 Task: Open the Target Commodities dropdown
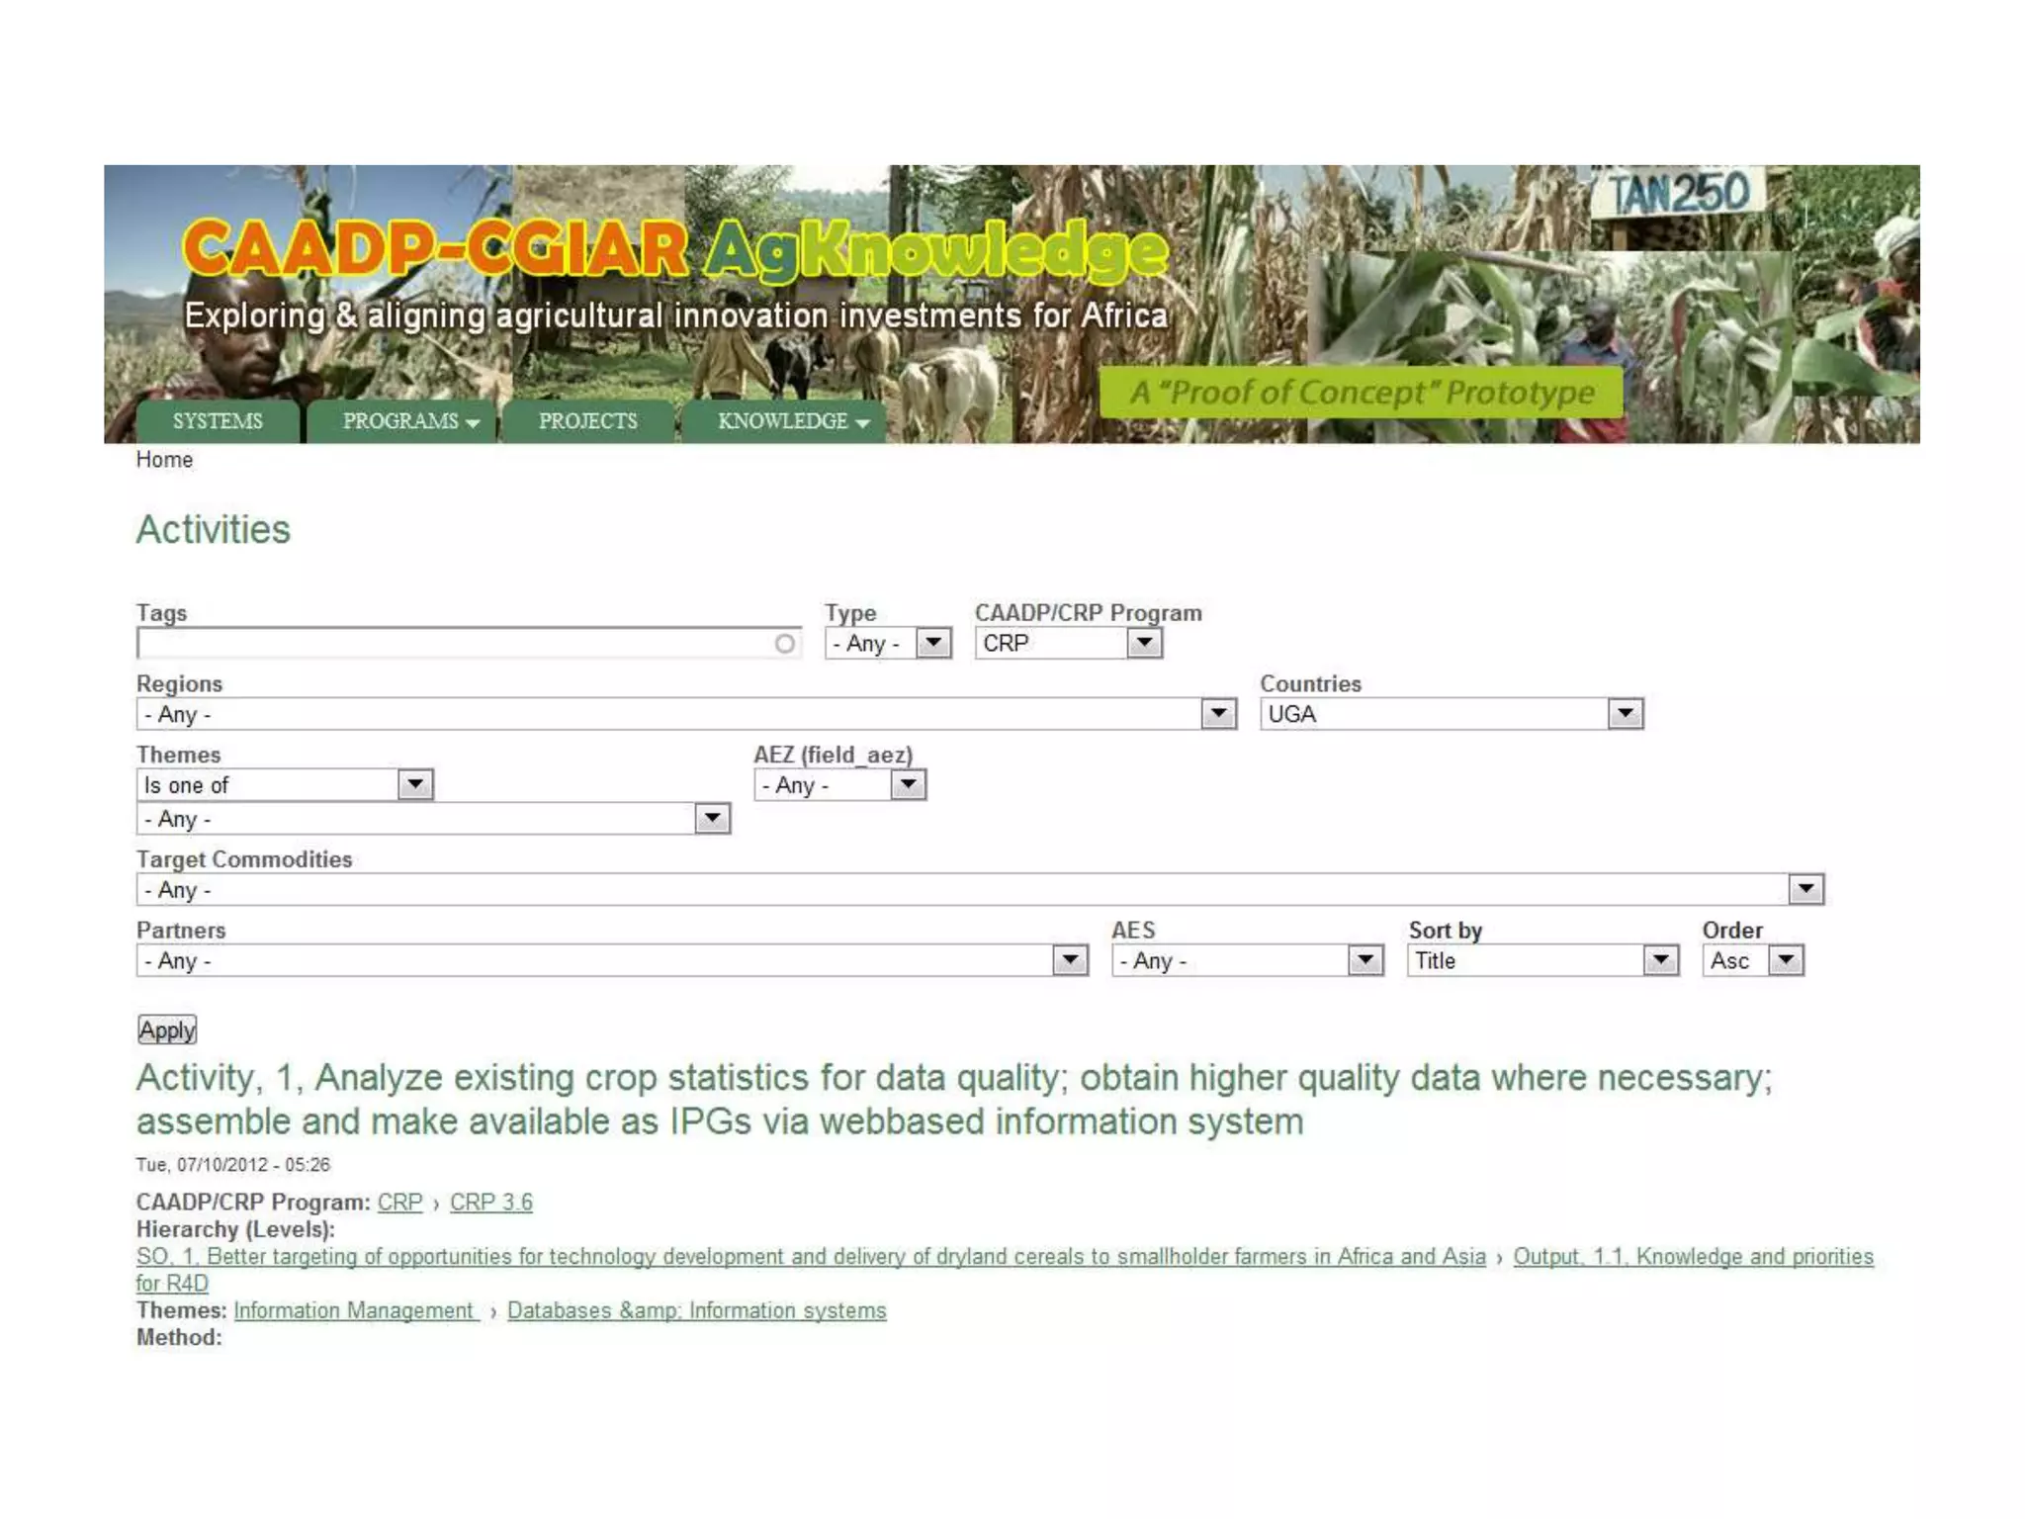[980, 890]
